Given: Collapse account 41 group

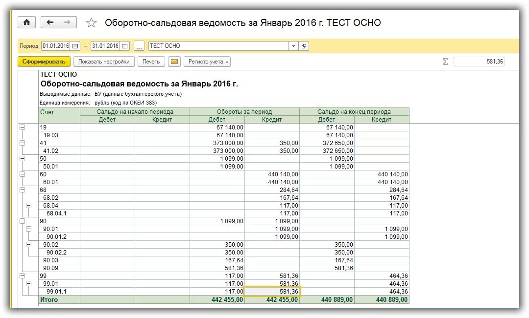Looking at the screenshot, I should click(x=22, y=143).
